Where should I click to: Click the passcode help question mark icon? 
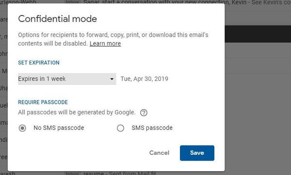tap(144, 112)
